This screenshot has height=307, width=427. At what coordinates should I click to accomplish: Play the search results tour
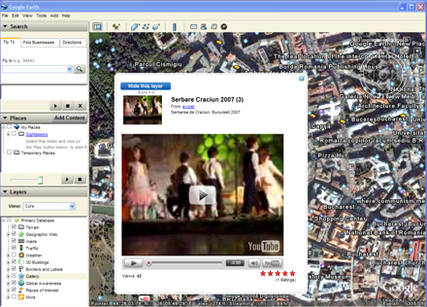click(x=56, y=106)
